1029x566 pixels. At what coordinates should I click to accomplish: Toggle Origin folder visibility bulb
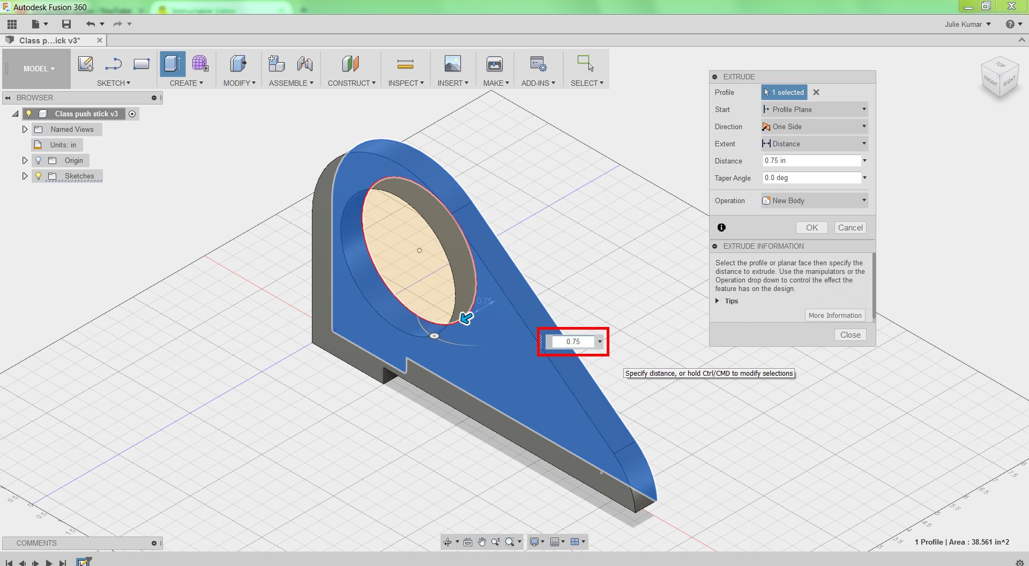pyautogui.click(x=38, y=160)
